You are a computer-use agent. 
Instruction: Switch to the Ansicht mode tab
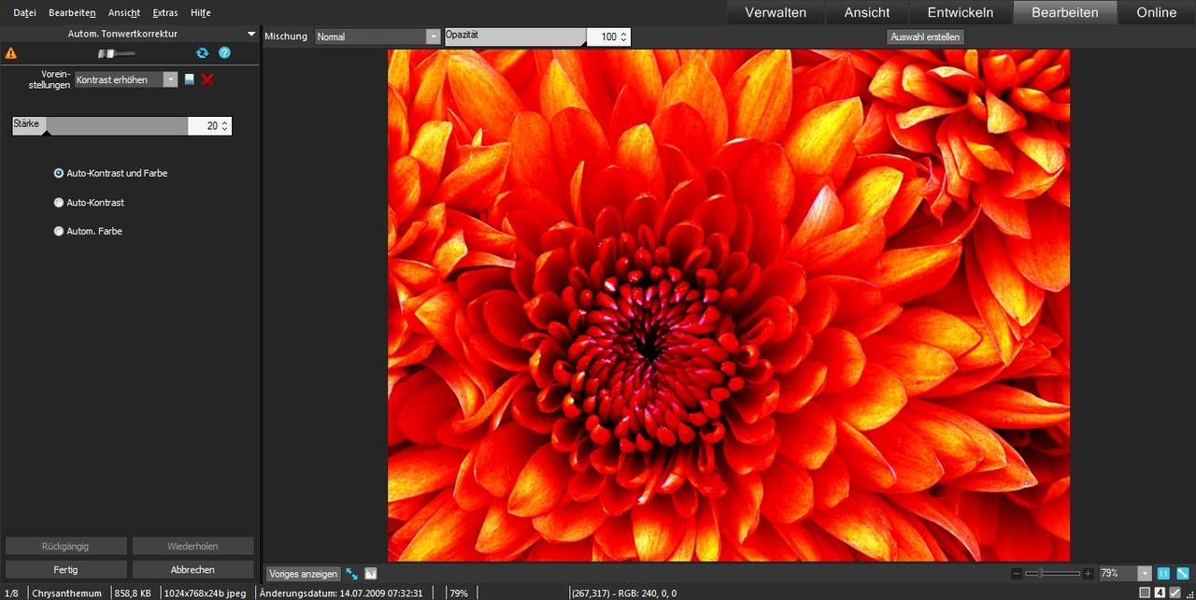(x=867, y=12)
